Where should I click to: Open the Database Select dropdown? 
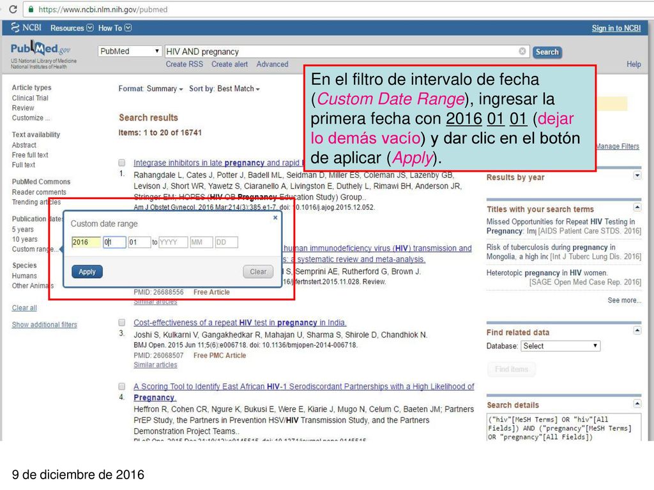coord(560,346)
